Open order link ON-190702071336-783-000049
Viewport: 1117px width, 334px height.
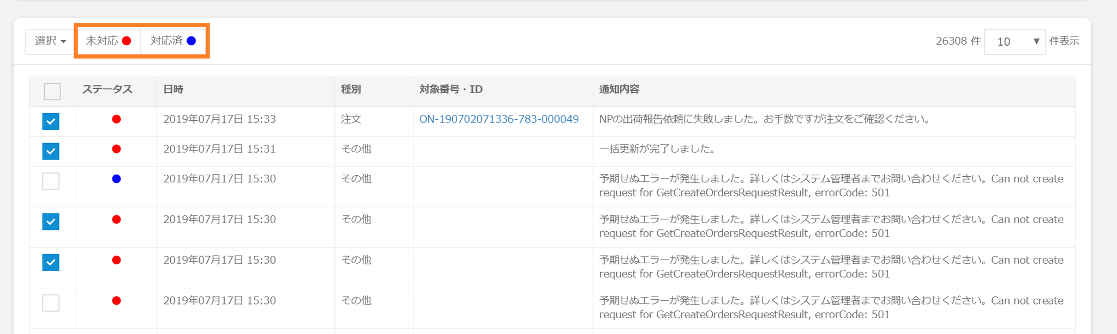click(x=499, y=119)
